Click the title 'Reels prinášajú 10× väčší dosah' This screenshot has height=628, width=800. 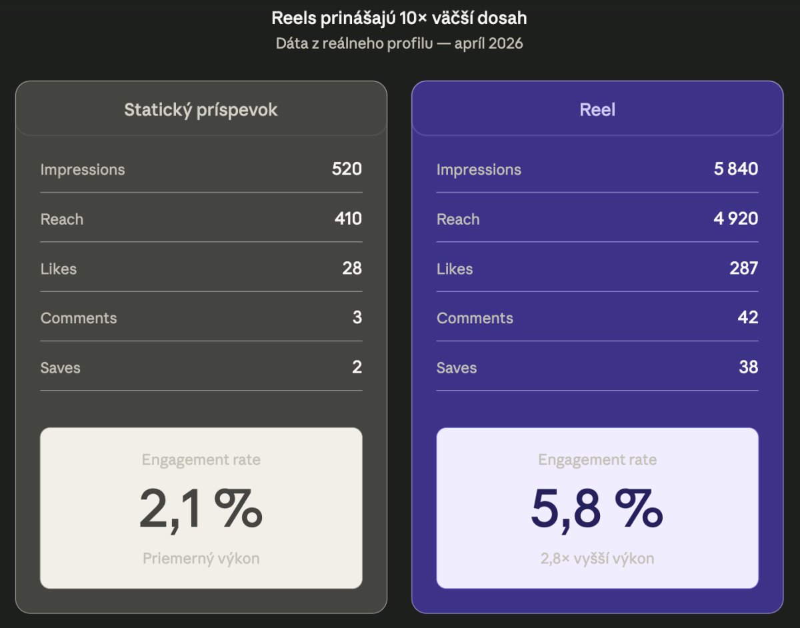pos(399,18)
